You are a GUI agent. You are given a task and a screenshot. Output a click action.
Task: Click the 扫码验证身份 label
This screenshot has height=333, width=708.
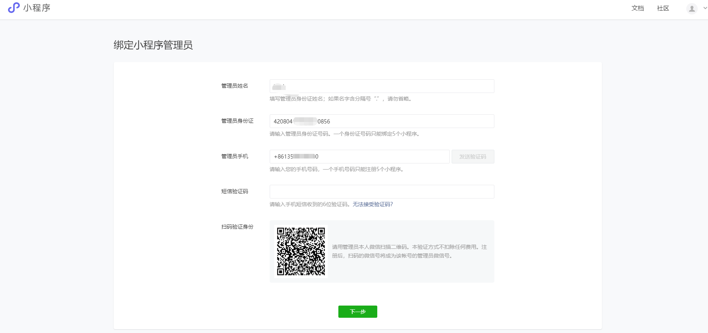click(237, 227)
